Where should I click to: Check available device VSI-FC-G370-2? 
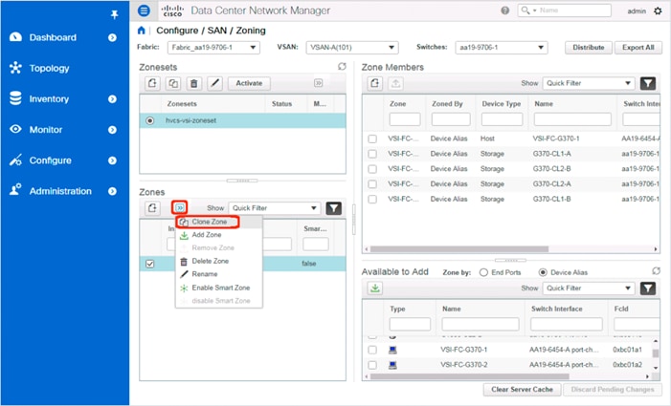tap(372, 365)
